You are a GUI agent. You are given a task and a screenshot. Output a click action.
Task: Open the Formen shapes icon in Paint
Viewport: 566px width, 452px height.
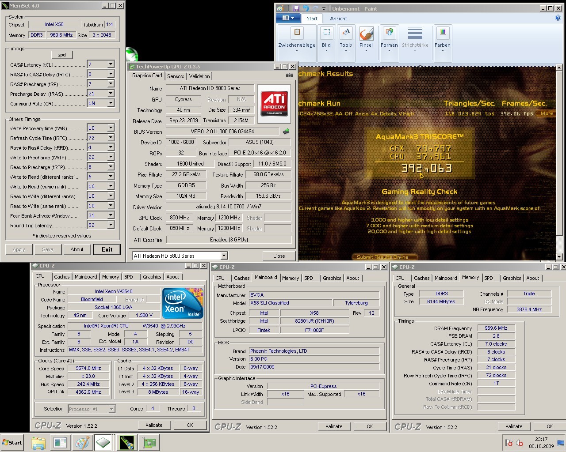pos(389,32)
